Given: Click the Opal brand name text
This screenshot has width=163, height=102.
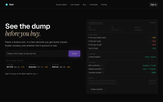Looking at the screenshot, I should [x=11, y=5].
